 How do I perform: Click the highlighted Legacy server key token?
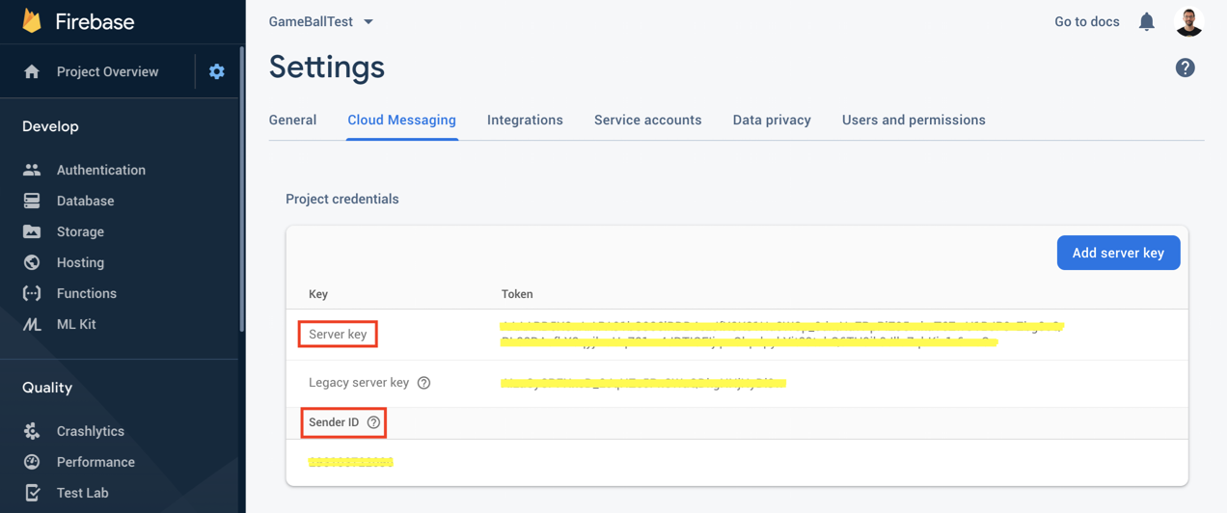click(x=643, y=383)
